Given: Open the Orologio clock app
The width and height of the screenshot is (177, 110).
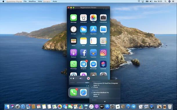Looking at the screenshot, I should pos(73,29).
